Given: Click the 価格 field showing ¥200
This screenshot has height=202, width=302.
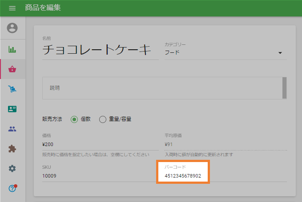Looking at the screenshot, I should tap(100, 144).
